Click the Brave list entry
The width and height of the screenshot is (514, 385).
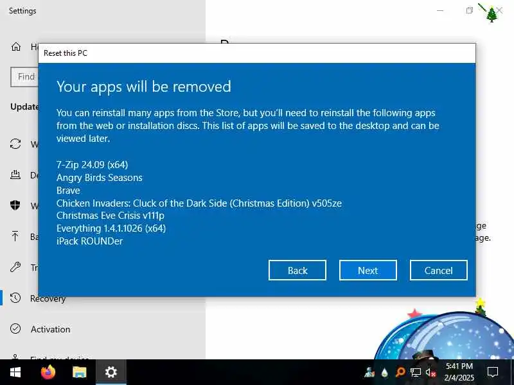[x=68, y=190]
